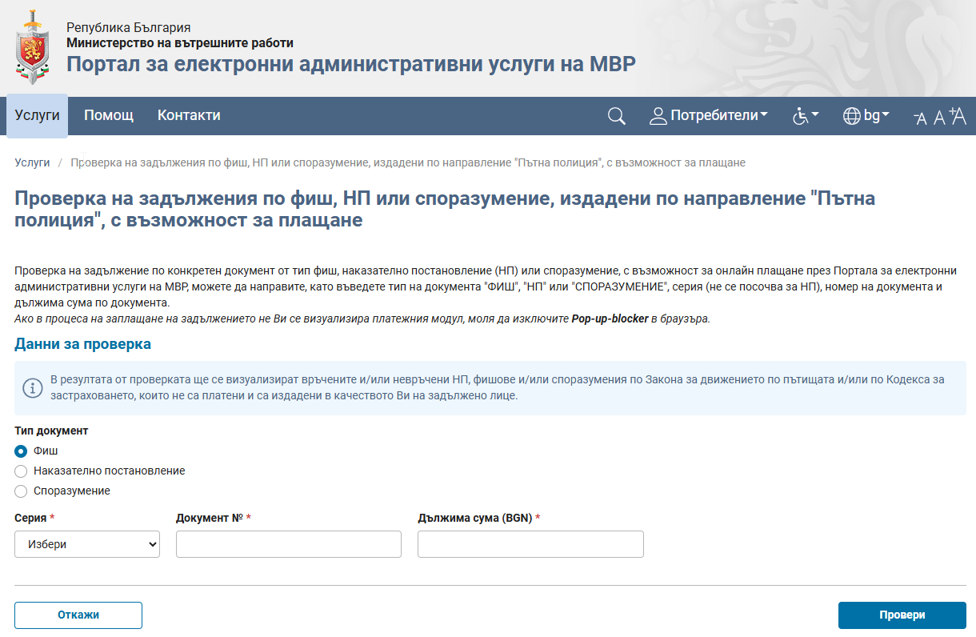Image resolution: width=976 pixels, height=637 pixels.
Task: Click the current-page breadcrumb Проверка на задължения
Action: coord(408,162)
